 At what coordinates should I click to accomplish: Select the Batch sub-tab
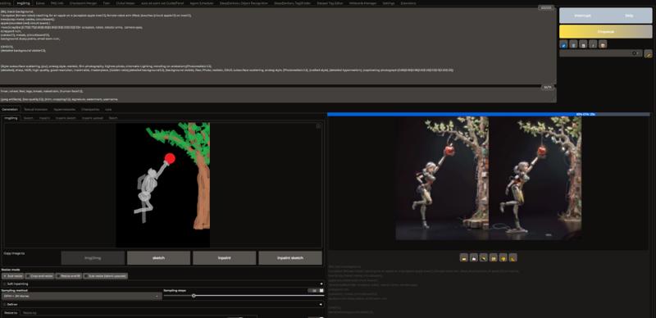coord(113,118)
